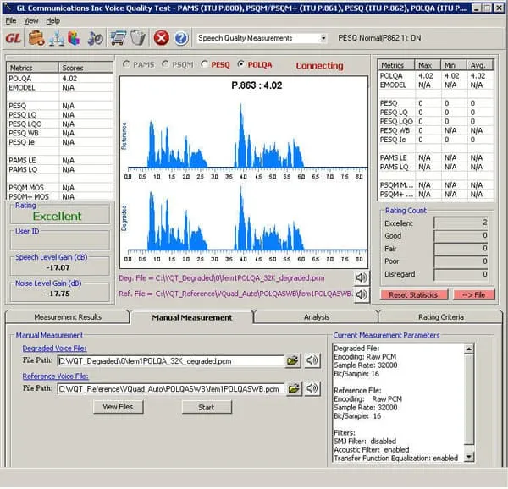
Task: Select PAMS LQ row in left Scores table
Action: pos(59,169)
